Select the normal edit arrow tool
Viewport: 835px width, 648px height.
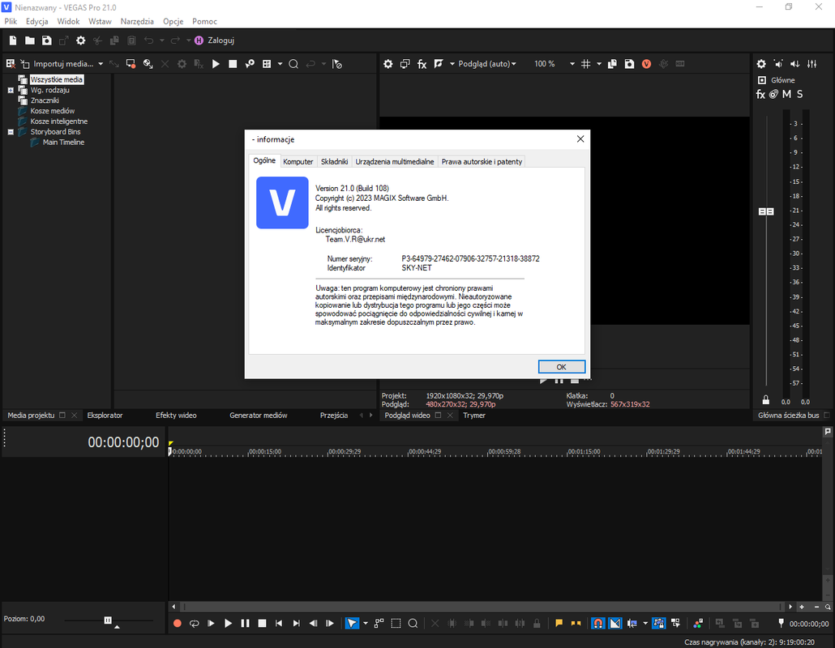(x=352, y=623)
